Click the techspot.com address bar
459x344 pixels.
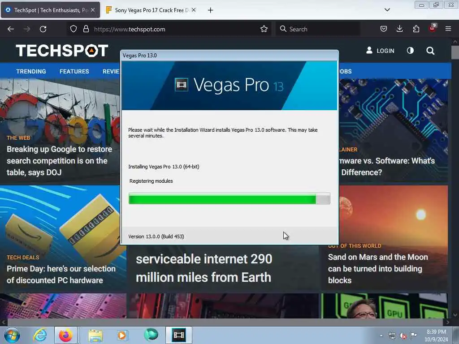[169, 29]
